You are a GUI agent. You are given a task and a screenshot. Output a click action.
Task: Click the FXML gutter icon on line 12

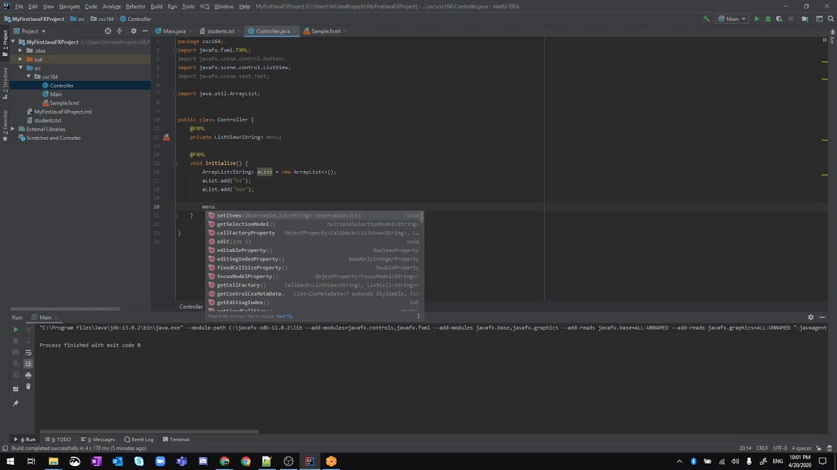166,137
